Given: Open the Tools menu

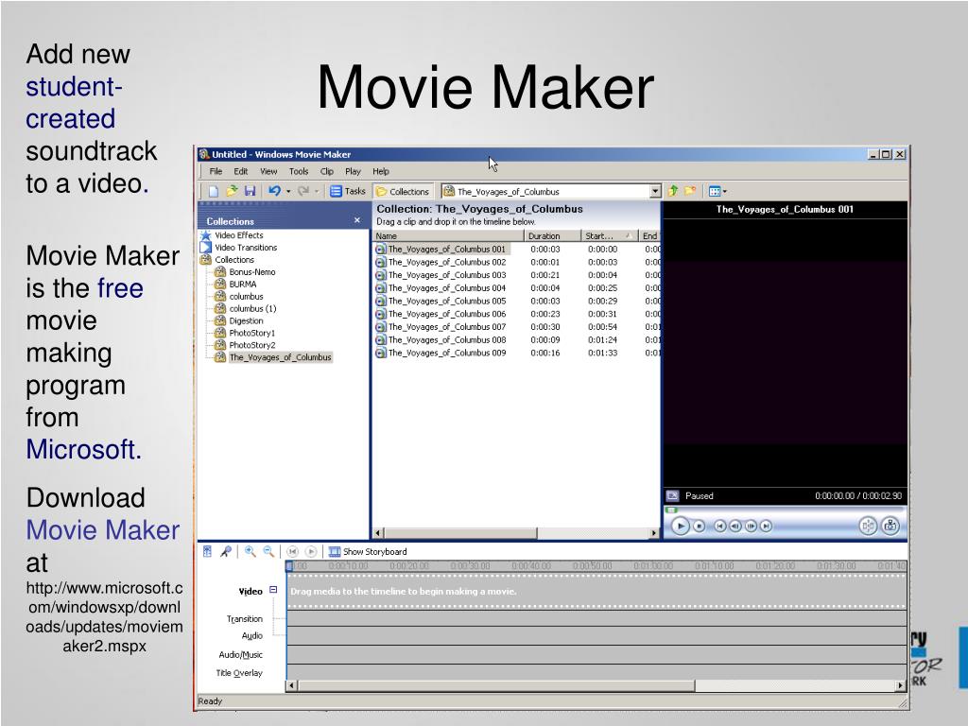Looking at the screenshot, I should pyautogui.click(x=298, y=172).
